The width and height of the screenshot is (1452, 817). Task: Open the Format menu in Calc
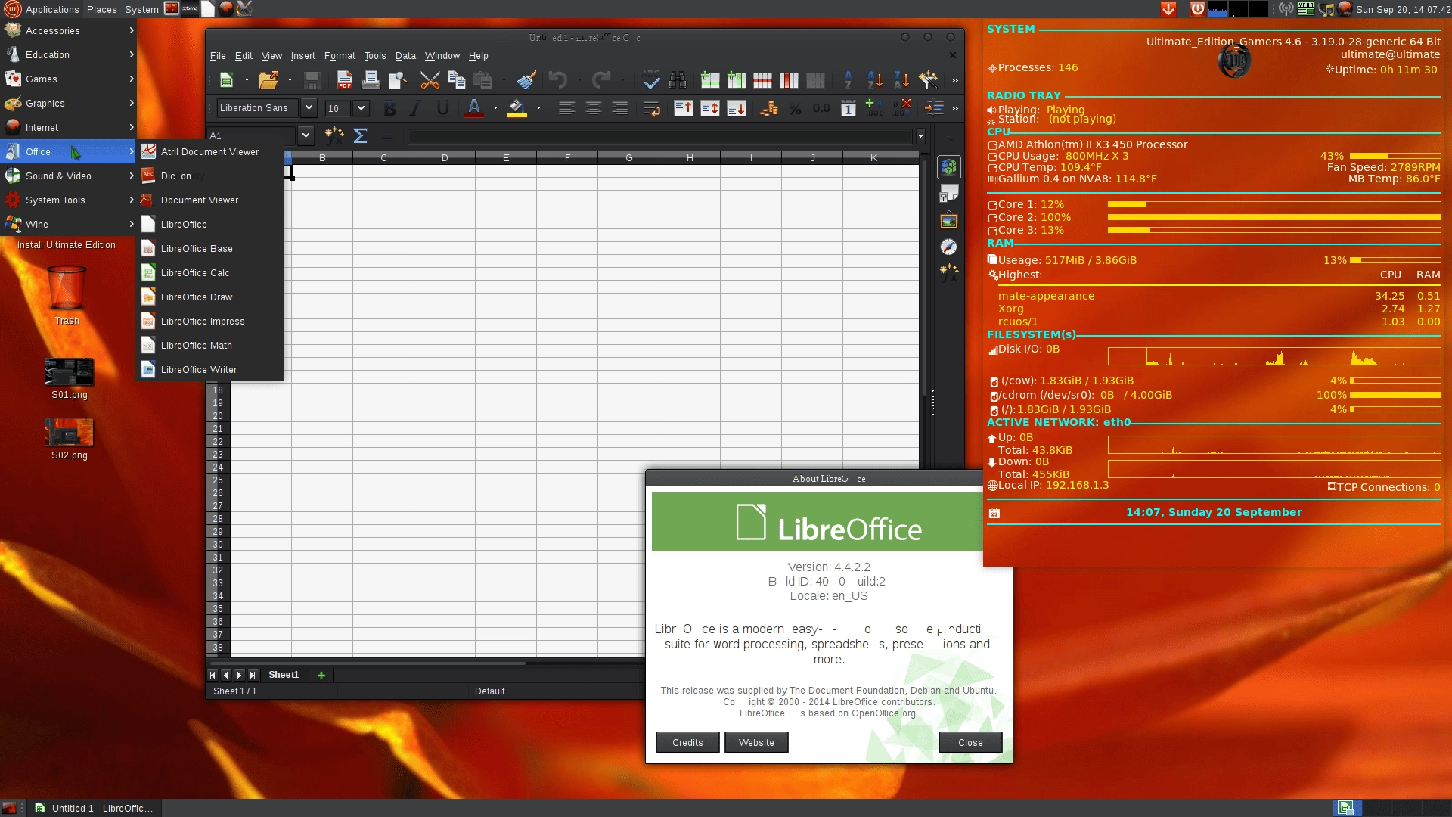coord(340,56)
